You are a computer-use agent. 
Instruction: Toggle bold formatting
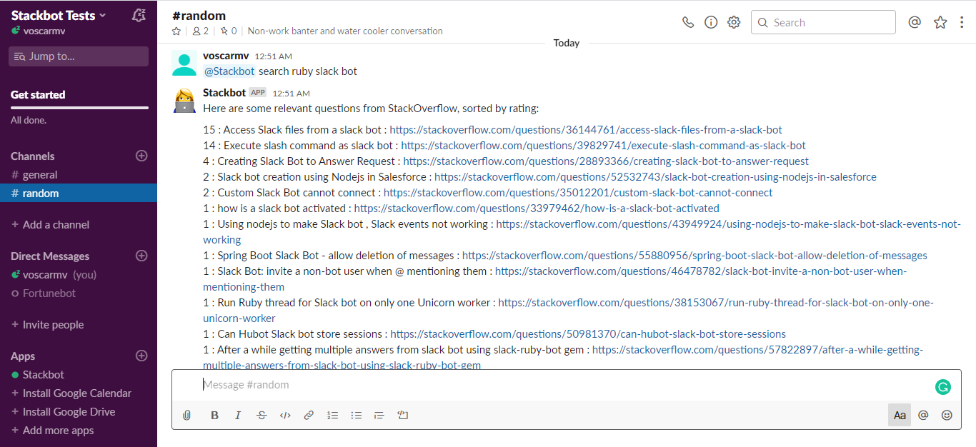pyautogui.click(x=214, y=415)
